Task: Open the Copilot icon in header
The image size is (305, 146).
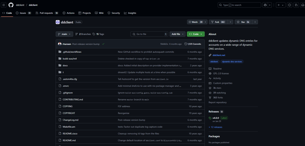Action: [265, 5]
